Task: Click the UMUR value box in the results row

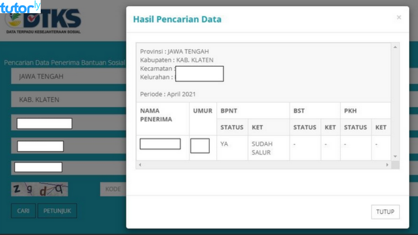Action: tap(200, 146)
